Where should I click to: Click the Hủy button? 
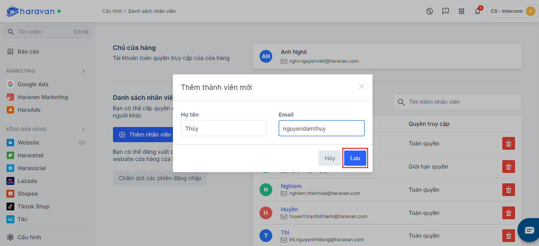coord(330,158)
